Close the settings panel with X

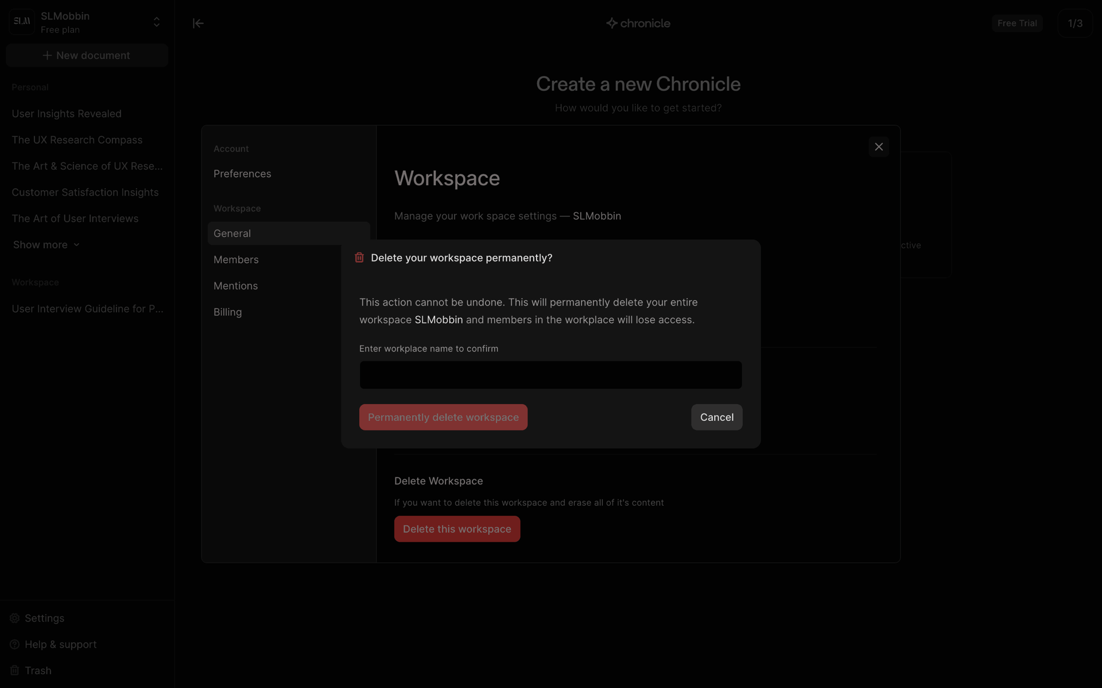tap(879, 147)
